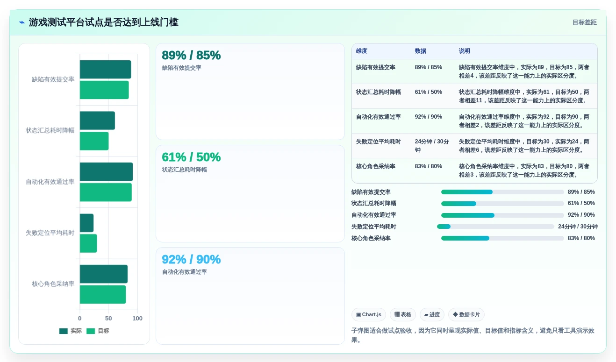This screenshot has height=362, width=616.
Task: Select table cell 失败定位平均耗时
Action: tap(379, 142)
